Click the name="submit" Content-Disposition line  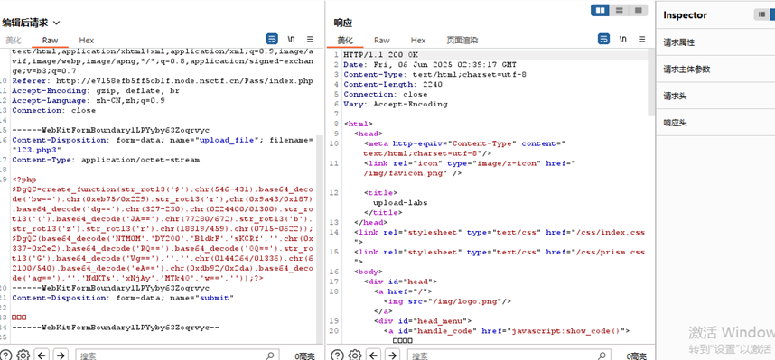click(123, 298)
